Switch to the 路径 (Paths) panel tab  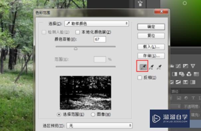pyautogui.click(x=175, y=91)
